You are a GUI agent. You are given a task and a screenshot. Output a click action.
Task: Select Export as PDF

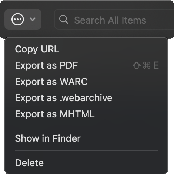(86, 65)
